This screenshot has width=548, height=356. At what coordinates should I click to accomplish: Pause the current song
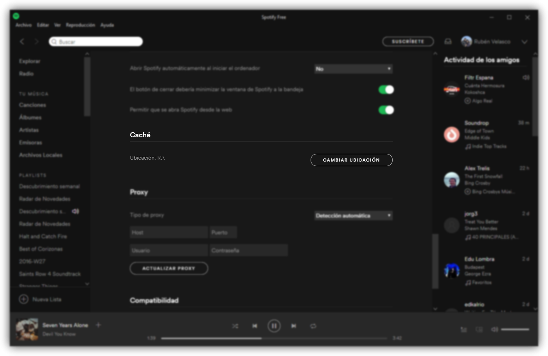(274, 325)
